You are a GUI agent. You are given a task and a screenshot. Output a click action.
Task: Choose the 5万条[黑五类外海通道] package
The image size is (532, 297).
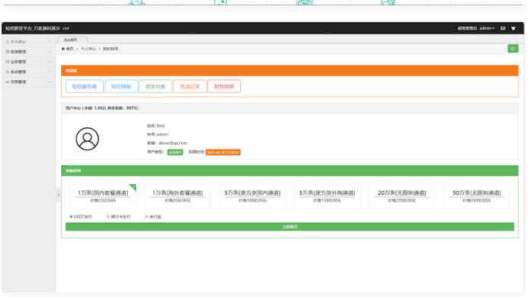click(327, 196)
